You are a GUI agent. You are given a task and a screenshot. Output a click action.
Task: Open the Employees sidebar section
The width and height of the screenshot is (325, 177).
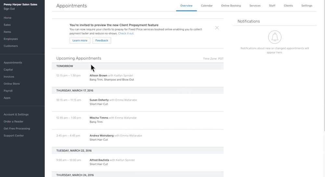[x=11, y=39]
